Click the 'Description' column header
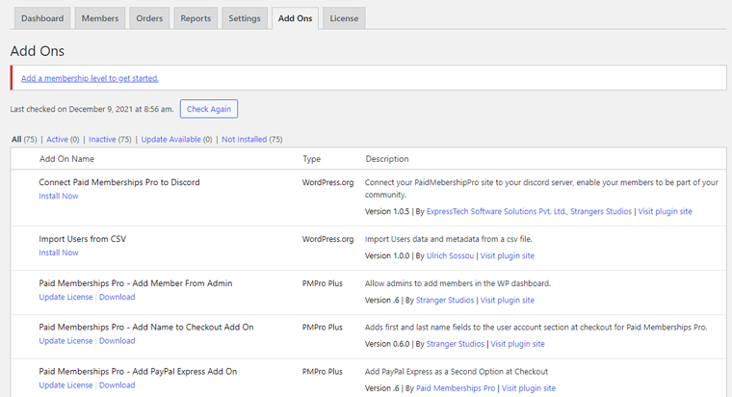The width and height of the screenshot is (732, 397). (x=387, y=159)
